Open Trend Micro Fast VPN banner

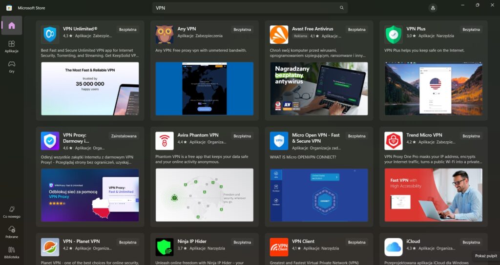(x=434, y=195)
